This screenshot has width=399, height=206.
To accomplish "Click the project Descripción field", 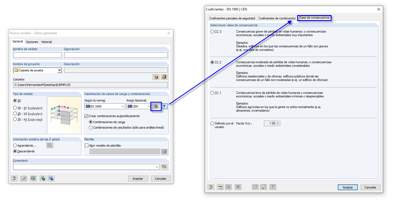I will (x=116, y=70).
